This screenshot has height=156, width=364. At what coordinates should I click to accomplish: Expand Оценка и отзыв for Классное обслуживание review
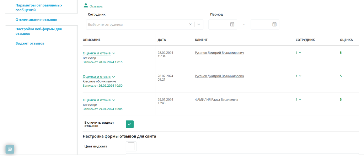(x=99, y=77)
